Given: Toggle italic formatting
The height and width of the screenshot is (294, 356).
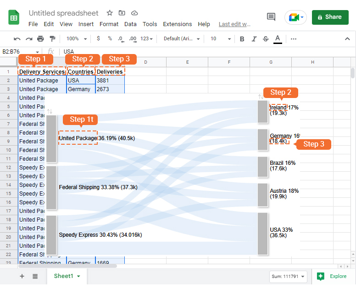Looking at the screenshot, I should [254, 39].
